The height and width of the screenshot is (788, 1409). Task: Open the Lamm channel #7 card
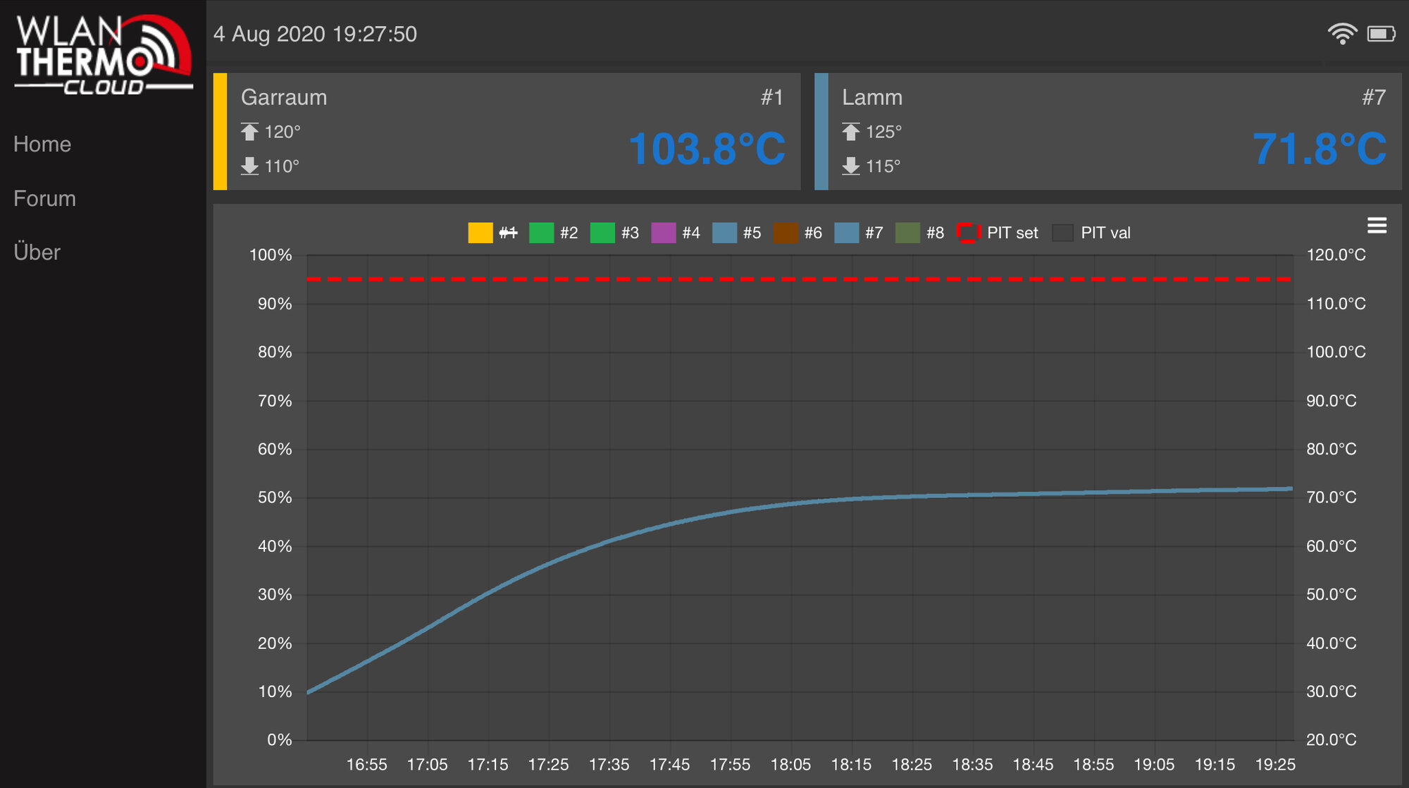(1108, 132)
